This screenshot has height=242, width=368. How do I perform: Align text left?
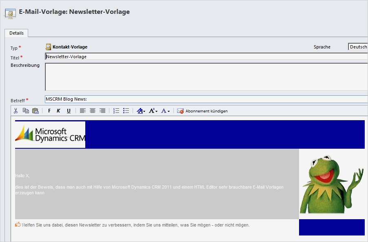point(82,111)
